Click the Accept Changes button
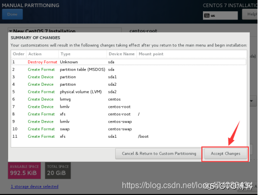 [x=225, y=154]
